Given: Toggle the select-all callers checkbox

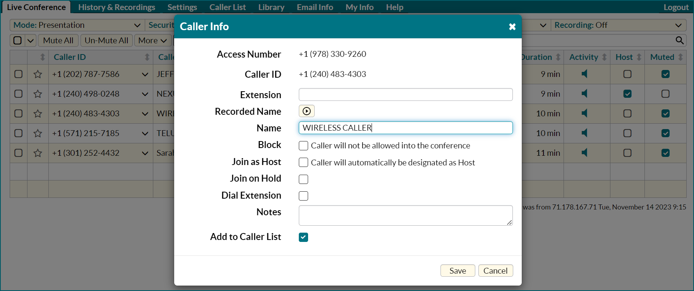Looking at the screenshot, I should pyautogui.click(x=17, y=40).
